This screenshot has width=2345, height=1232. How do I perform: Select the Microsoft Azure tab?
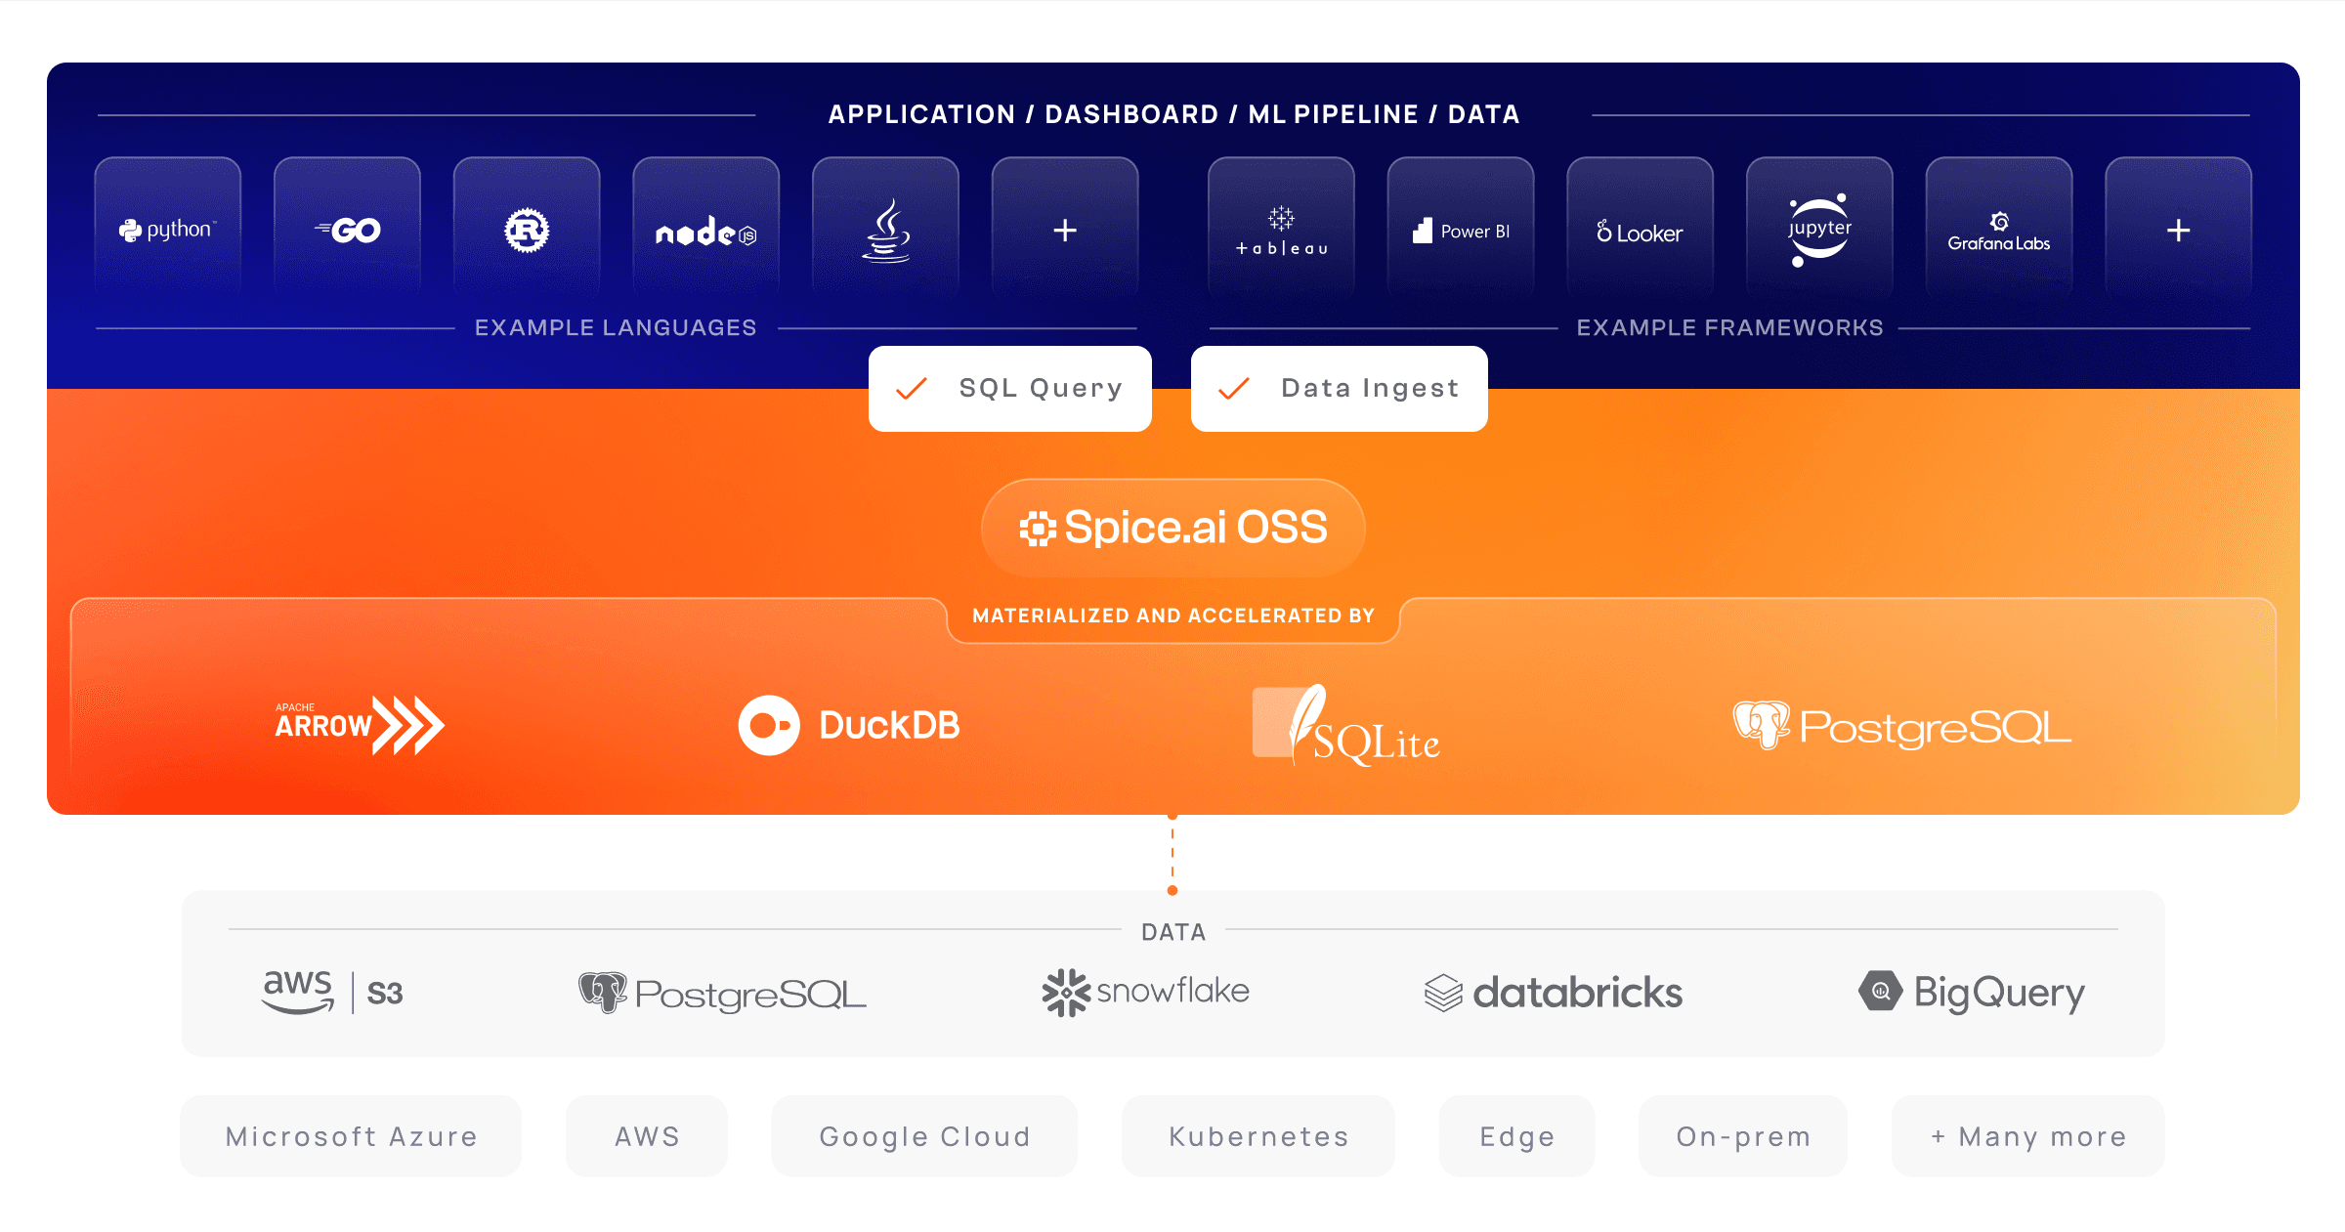click(x=350, y=1135)
